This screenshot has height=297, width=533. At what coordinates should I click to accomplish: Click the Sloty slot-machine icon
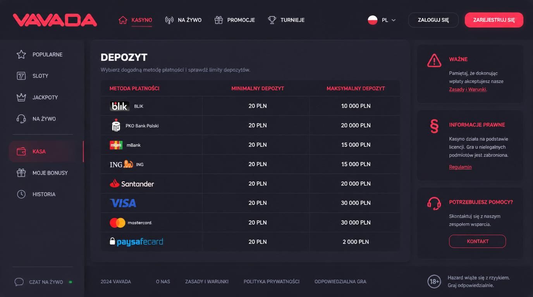tap(21, 76)
